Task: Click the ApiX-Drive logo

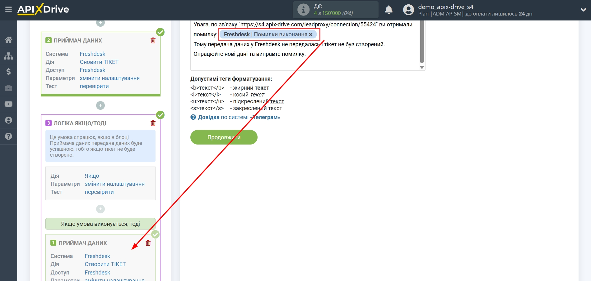Action: point(43,9)
